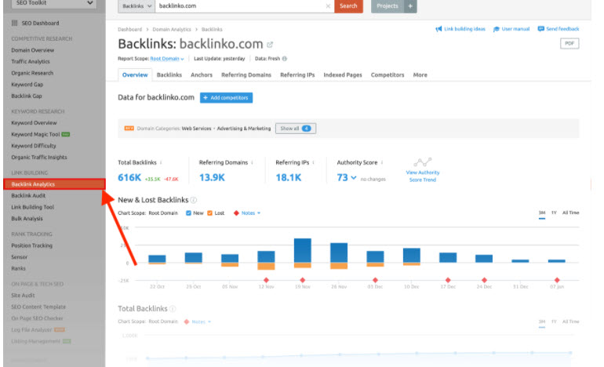604x367 pixels.
Task: Click the red diamond note on 17 Dec
Action: pyautogui.click(x=448, y=280)
